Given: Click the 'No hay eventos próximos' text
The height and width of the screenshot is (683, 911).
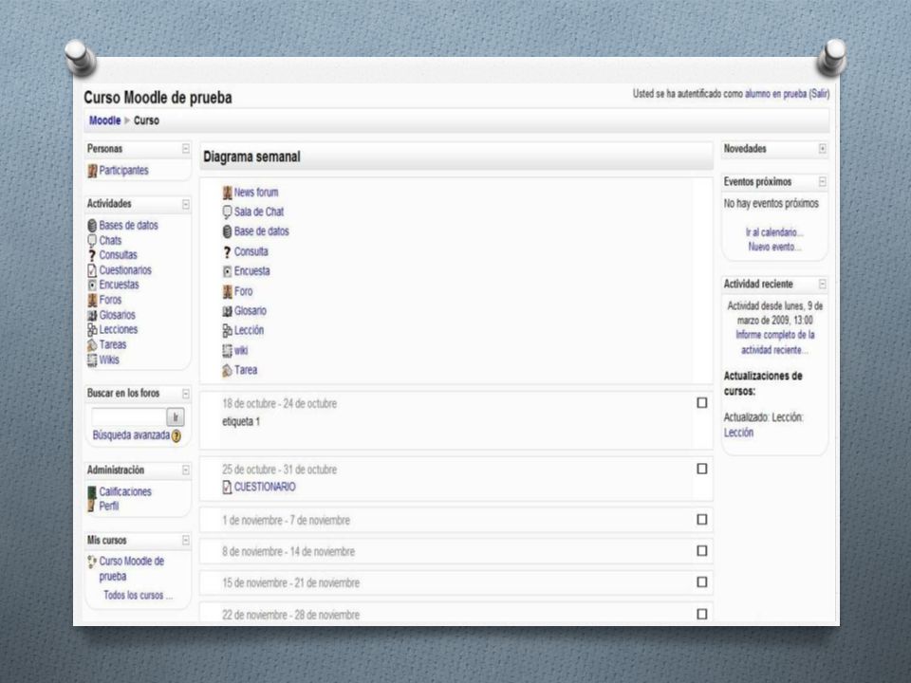Looking at the screenshot, I should (x=771, y=204).
